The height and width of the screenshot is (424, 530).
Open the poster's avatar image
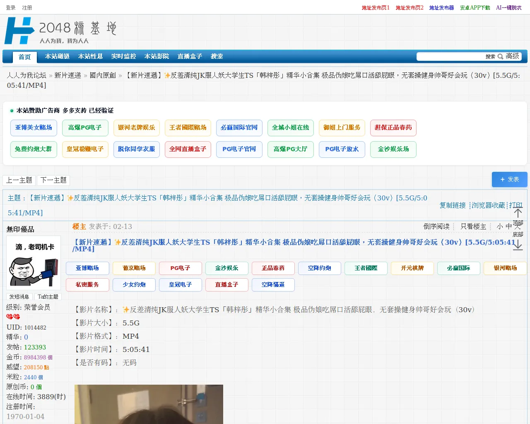coord(34,263)
